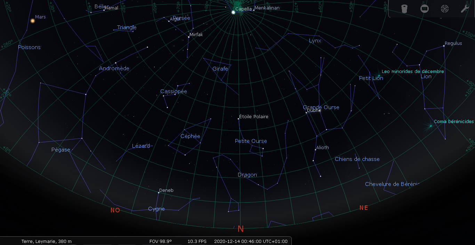This screenshot has height=245, width=475.
Task: Click the Chiens de chasse label
Action: pyautogui.click(x=357, y=159)
